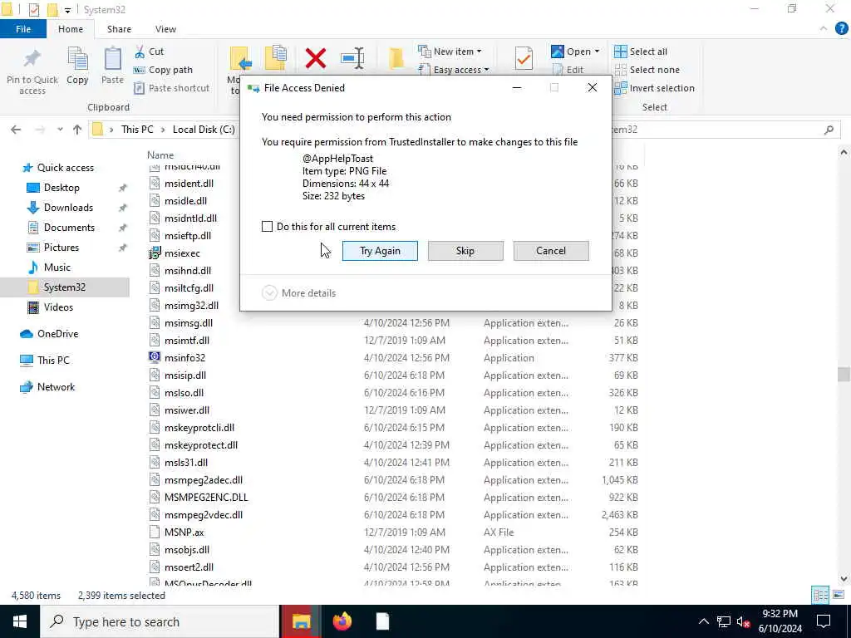Click the blank document taskbar icon
The height and width of the screenshot is (638, 851).
point(382,621)
